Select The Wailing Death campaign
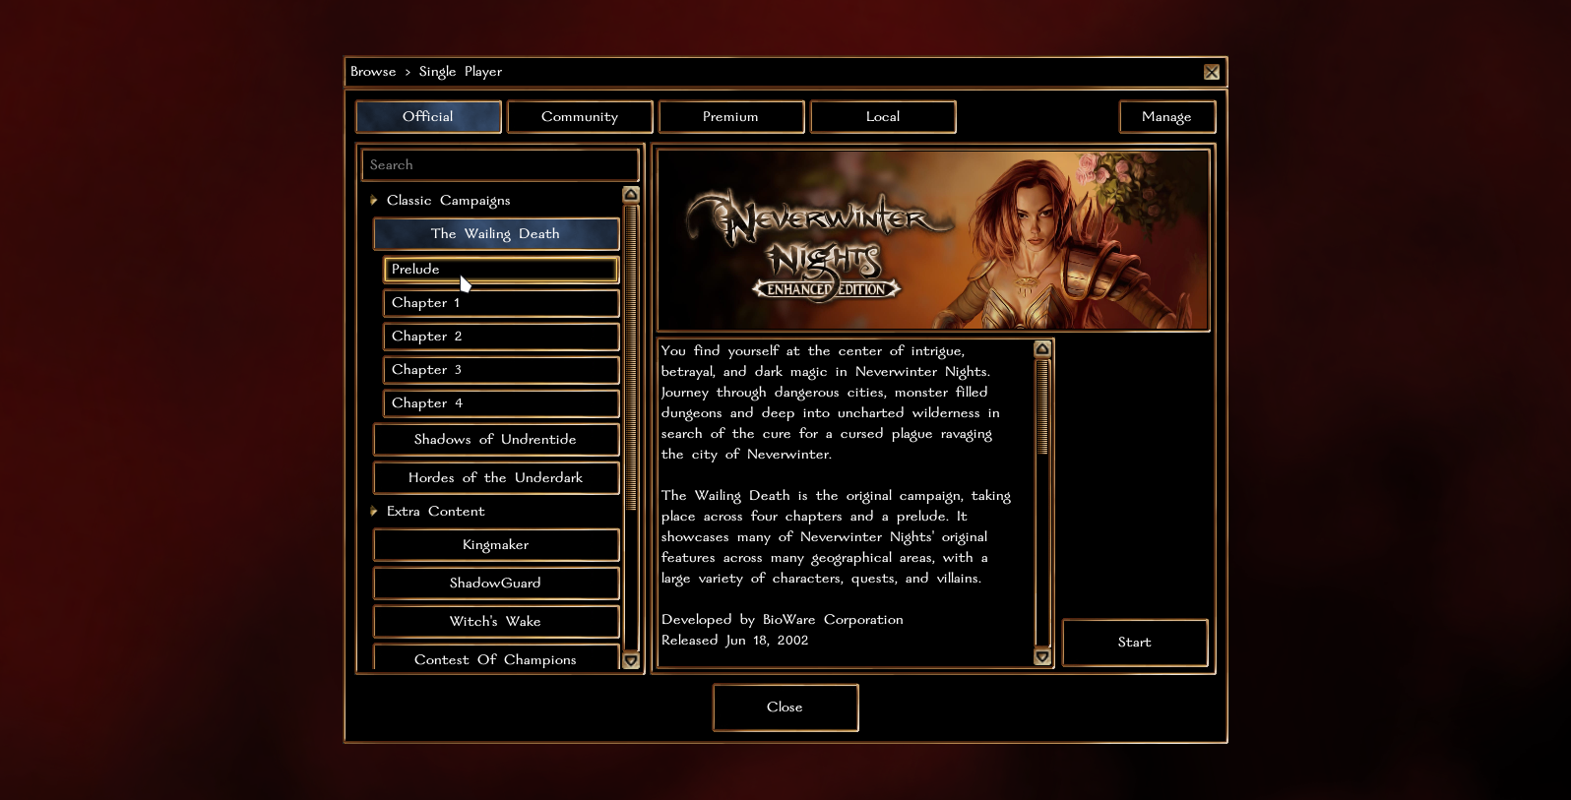1571x800 pixels. [x=496, y=233]
